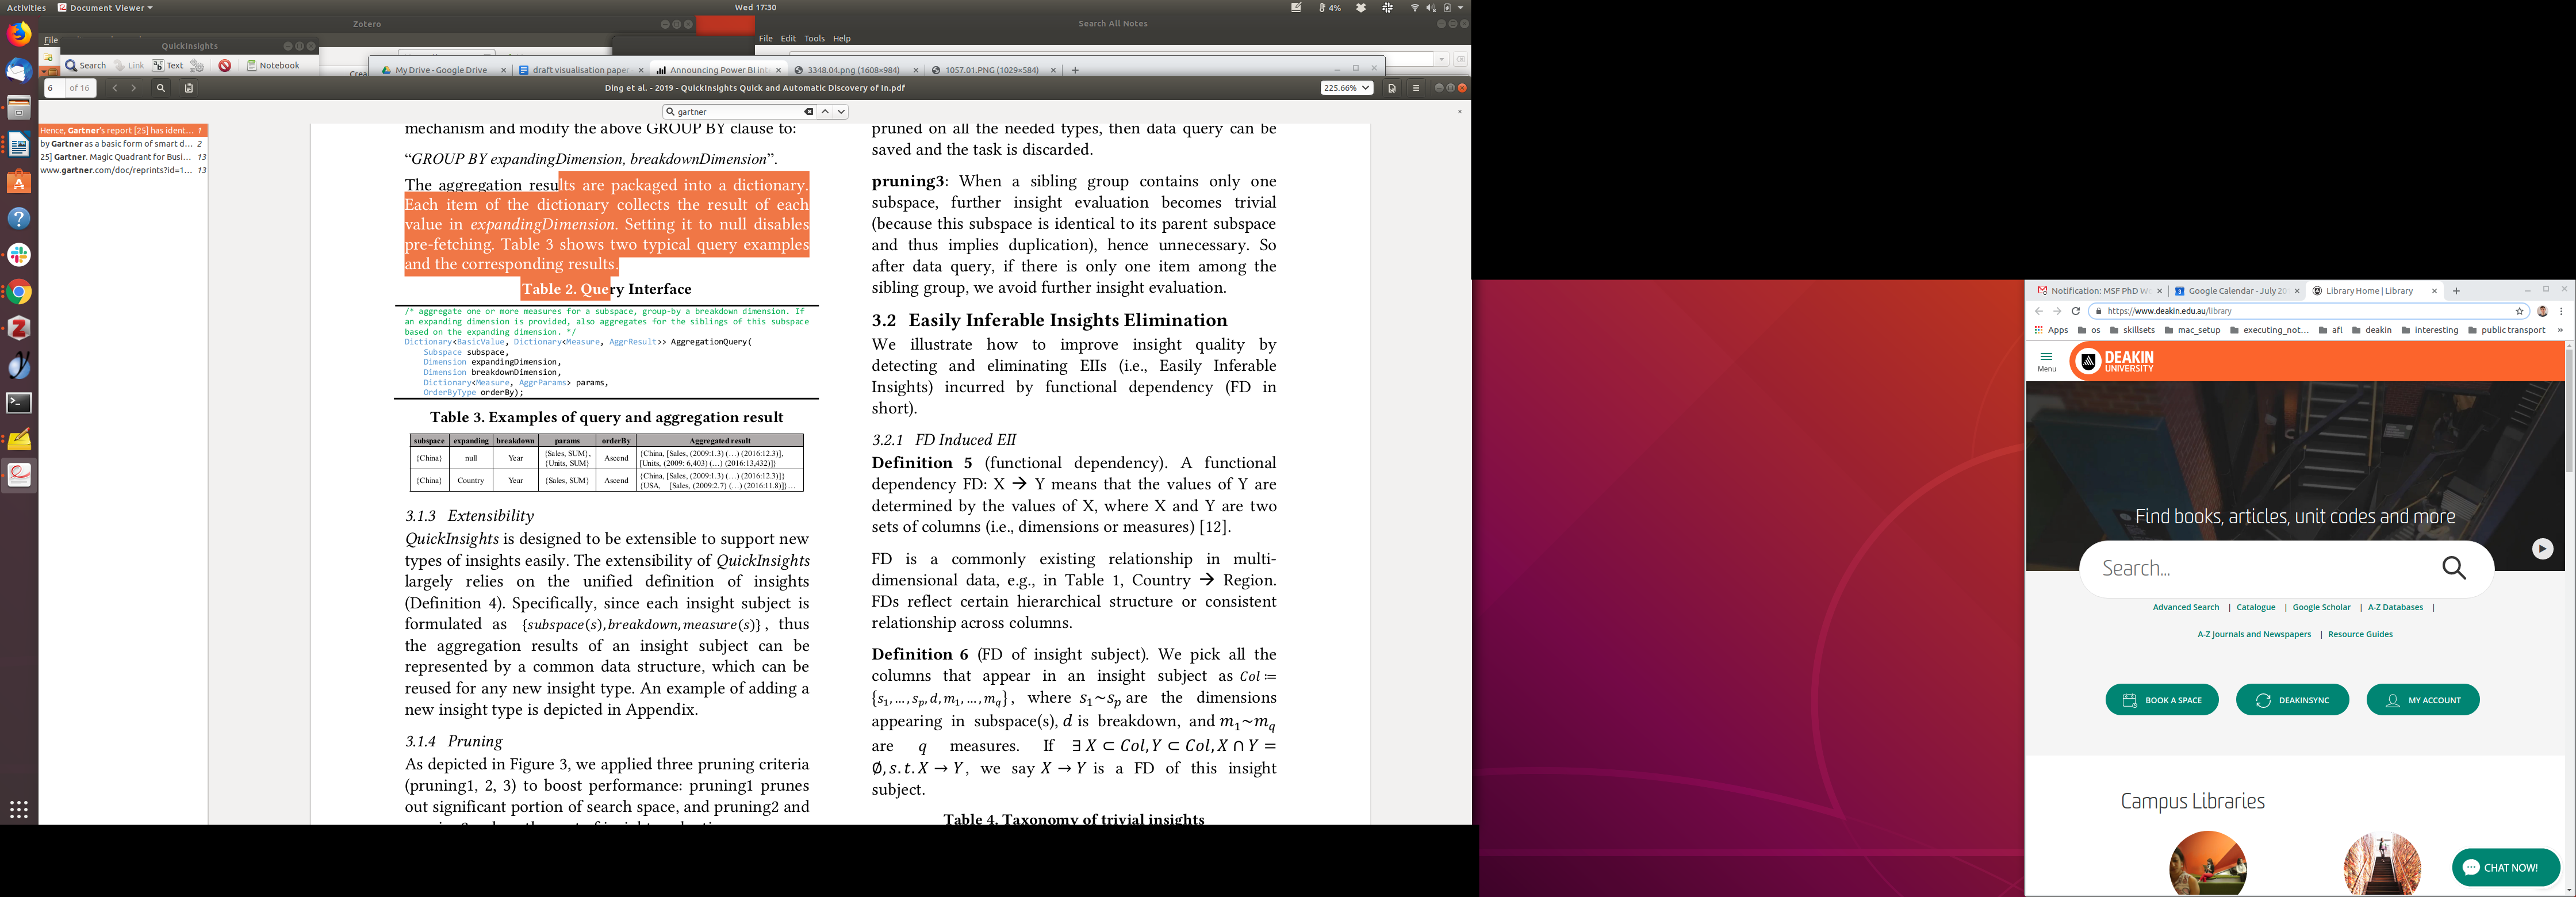Screen dimensions: 2576x897
Task: Open Document Viewer hamburger menu
Action: 1416,88
